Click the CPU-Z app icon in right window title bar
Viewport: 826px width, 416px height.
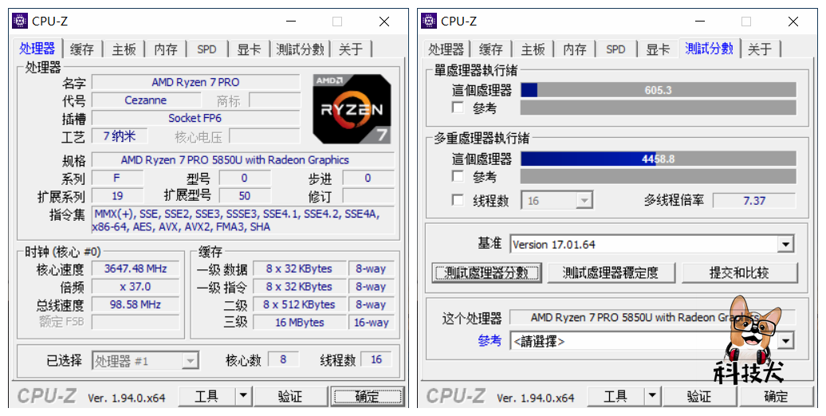click(429, 21)
